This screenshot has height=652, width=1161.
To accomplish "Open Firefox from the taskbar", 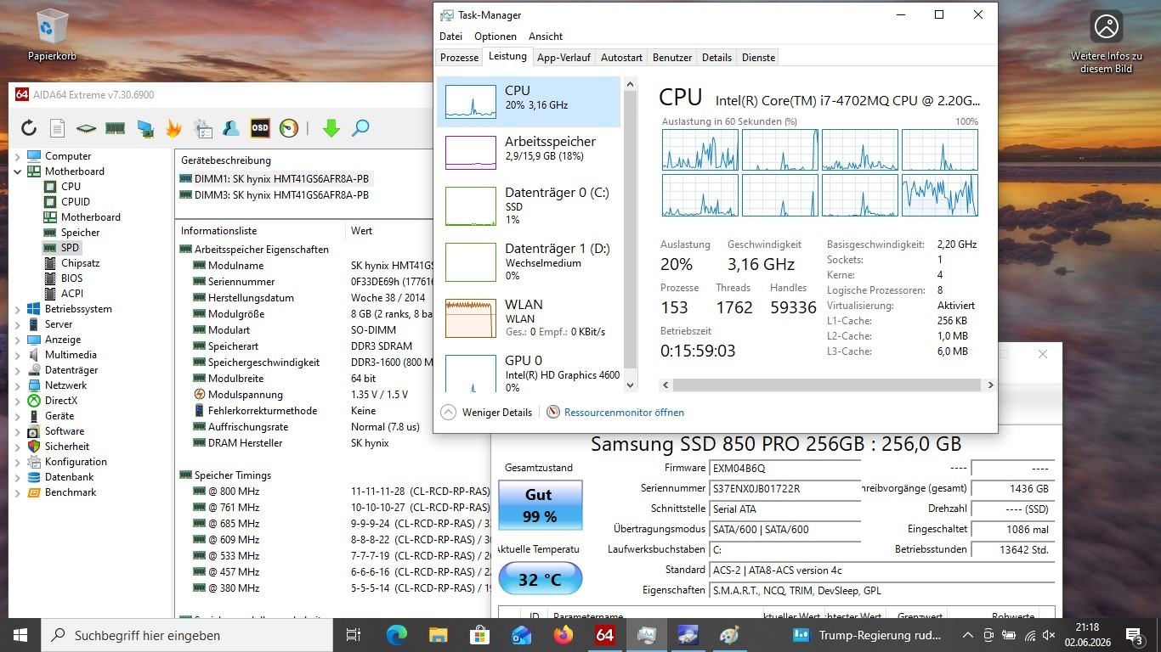I will point(563,635).
